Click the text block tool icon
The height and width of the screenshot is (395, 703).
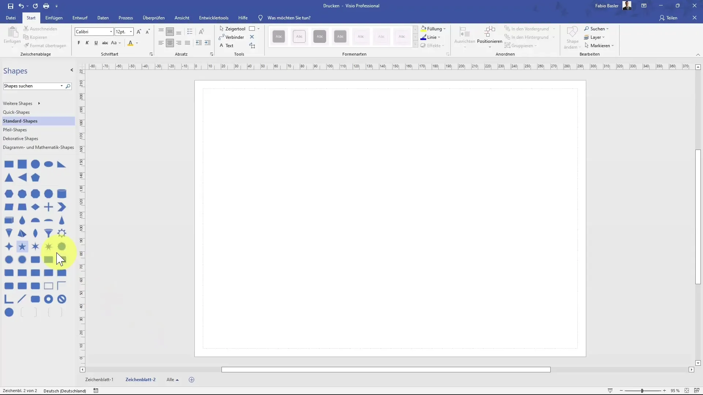click(x=252, y=45)
